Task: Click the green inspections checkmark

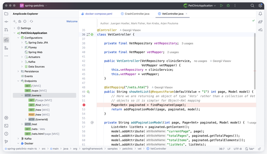Action: click(253, 21)
